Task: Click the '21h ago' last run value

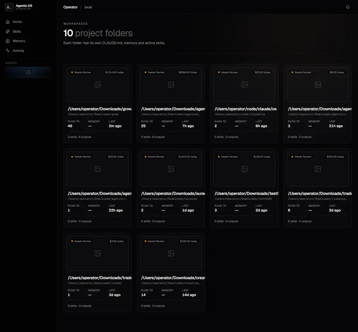Action: coord(336,126)
